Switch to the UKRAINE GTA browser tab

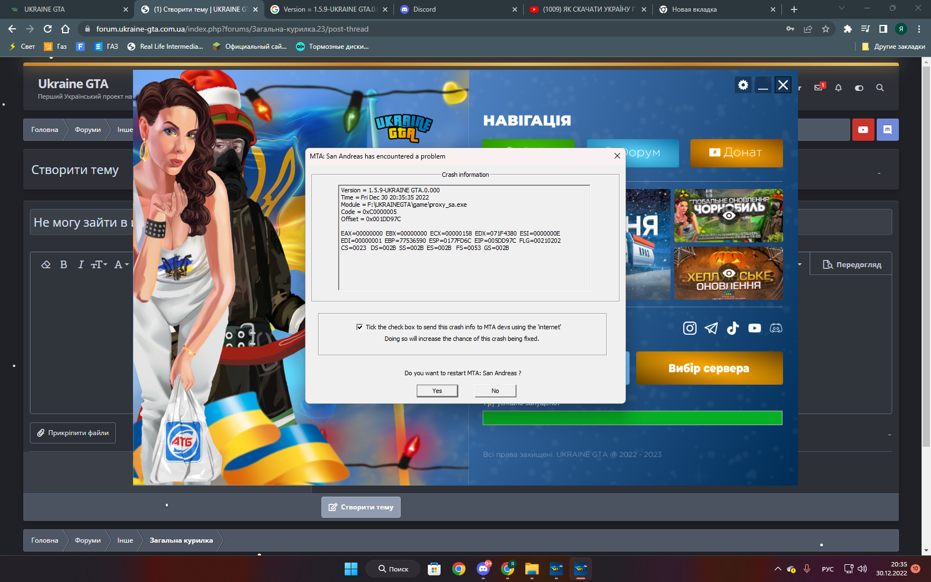pos(66,9)
